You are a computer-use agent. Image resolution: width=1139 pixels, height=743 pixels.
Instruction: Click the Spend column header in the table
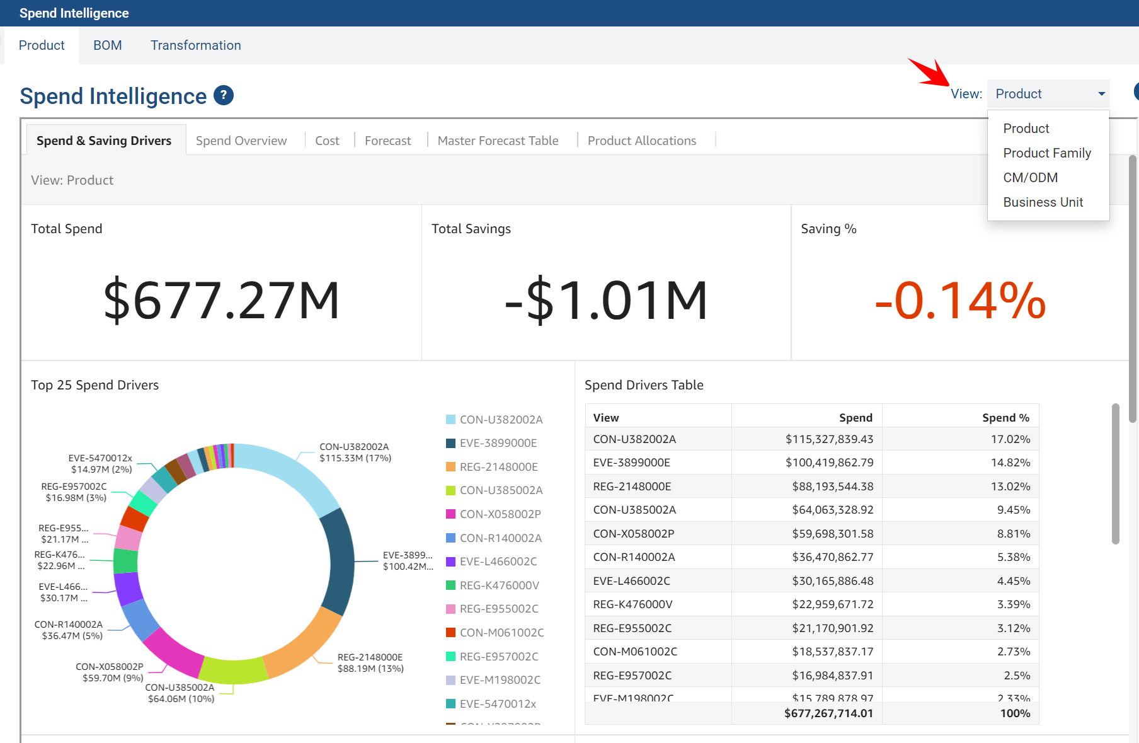(x=855, y=417)
